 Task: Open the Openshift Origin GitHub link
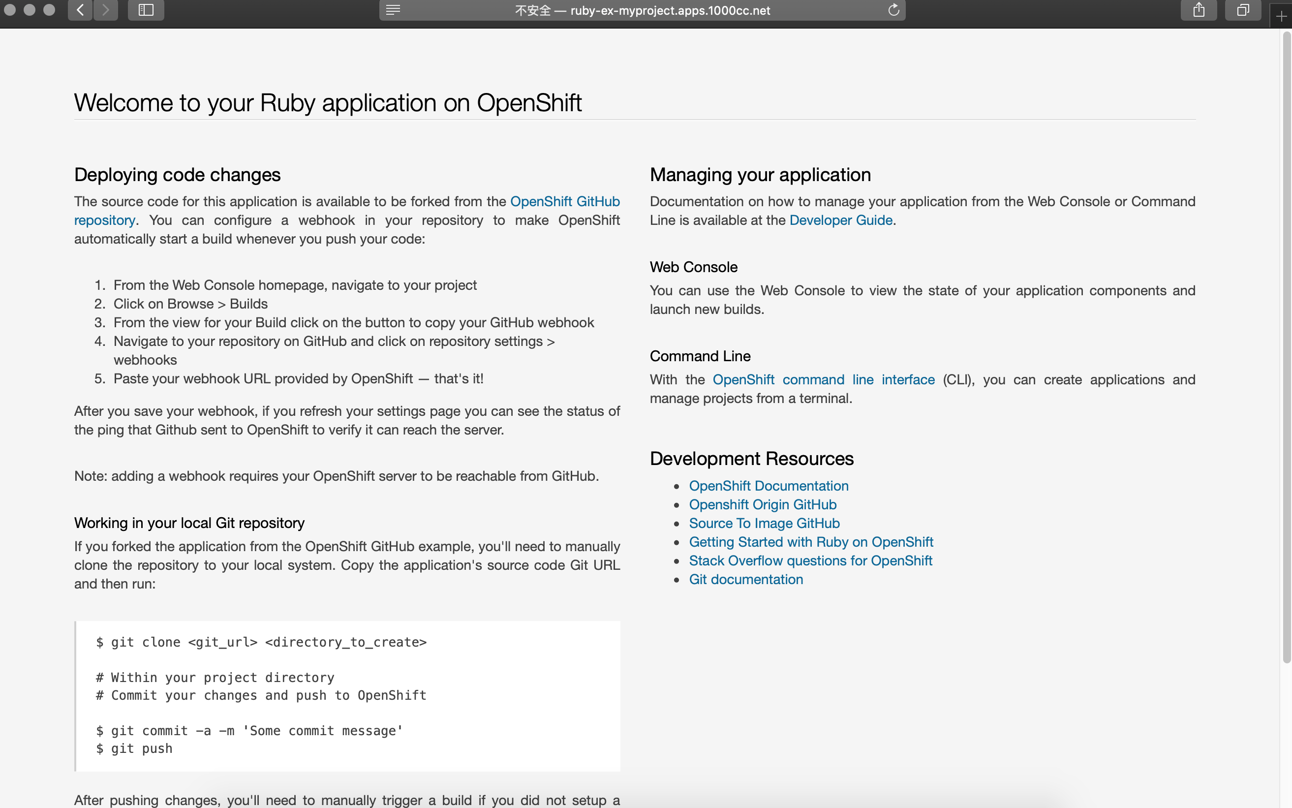click(x=763, y=504)
